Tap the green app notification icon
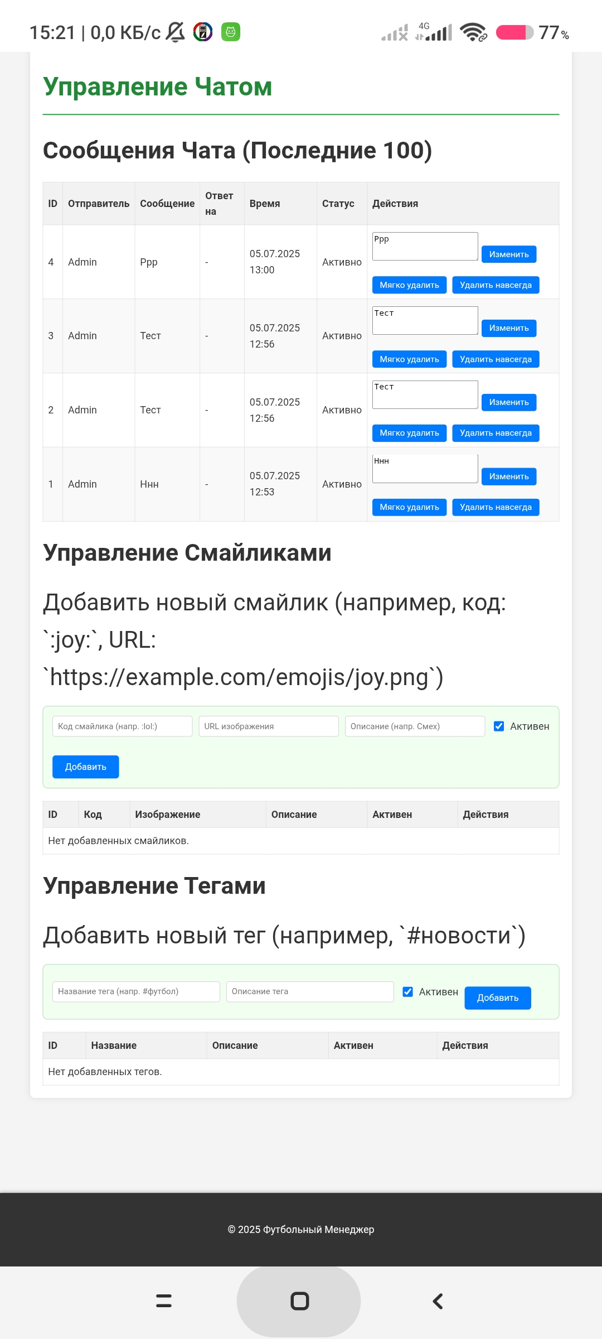Viewport: 602px width, 1339px height. coord(231,32)
